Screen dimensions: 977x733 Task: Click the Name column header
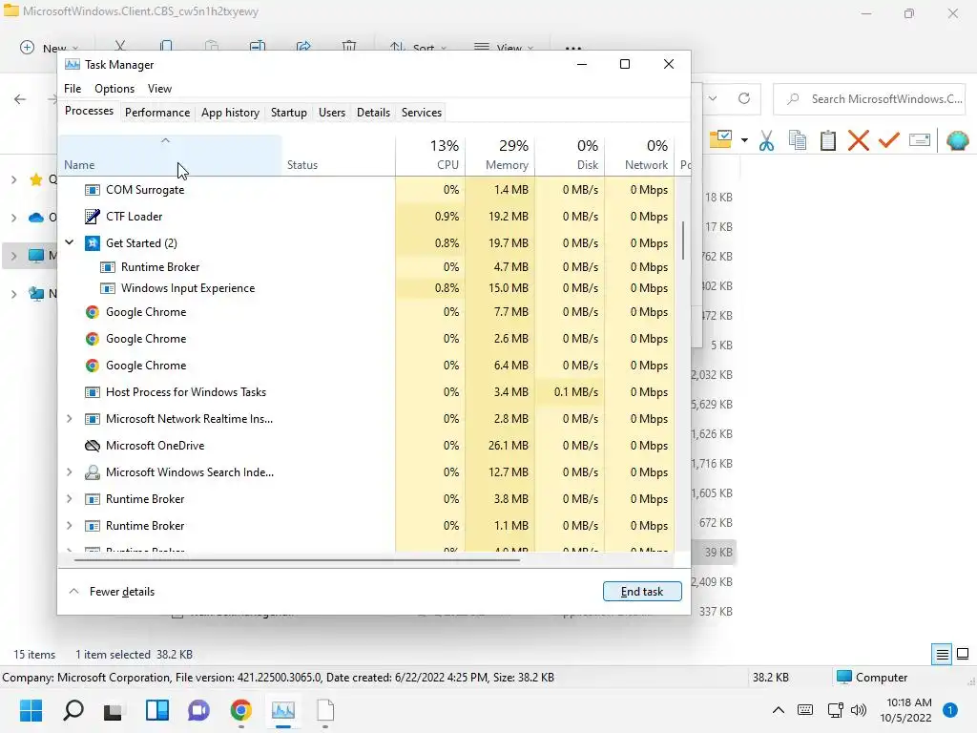pyautogui.click(x=170, y=156)
